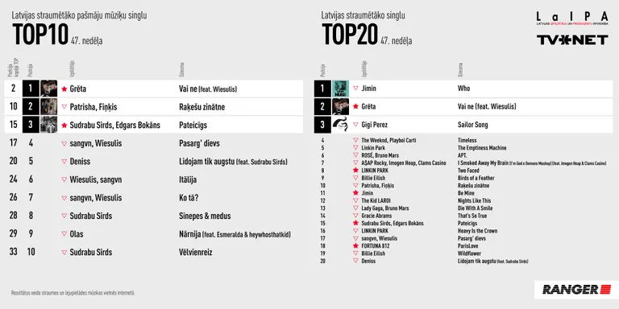Click the TOP10 heading

tap(40, 35)
